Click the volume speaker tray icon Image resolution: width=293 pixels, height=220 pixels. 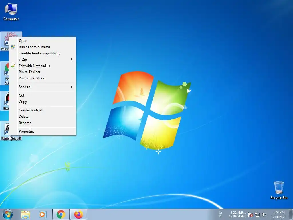point(264,215)
